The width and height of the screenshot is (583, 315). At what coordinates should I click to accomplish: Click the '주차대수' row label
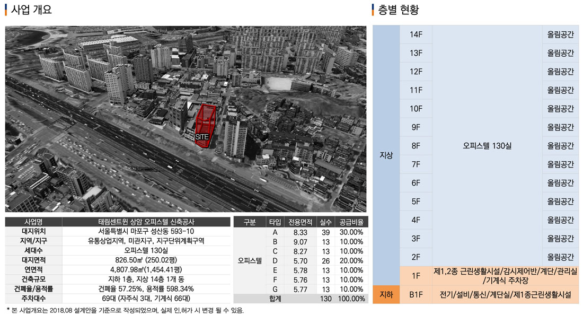(33, 298)
